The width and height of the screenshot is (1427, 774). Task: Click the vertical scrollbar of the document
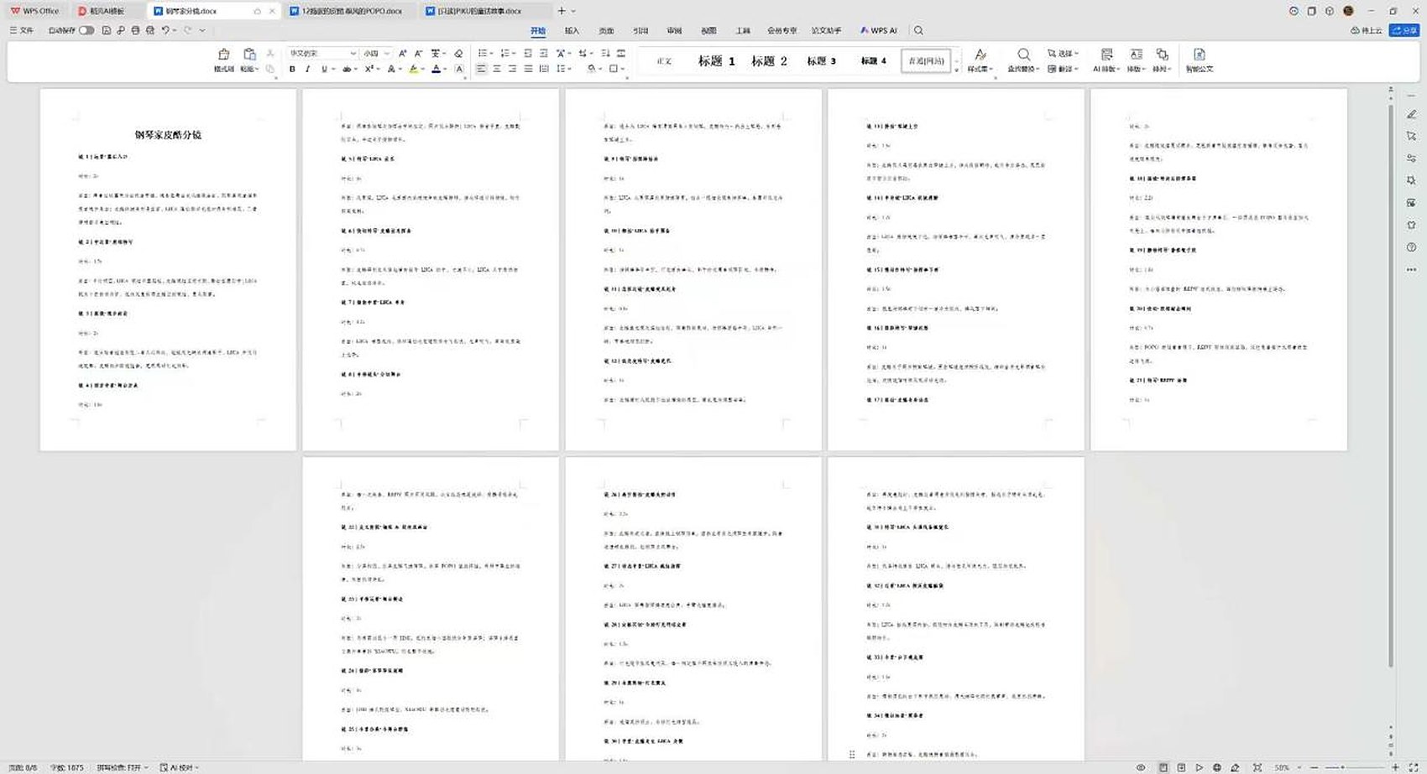point(1390,385)
